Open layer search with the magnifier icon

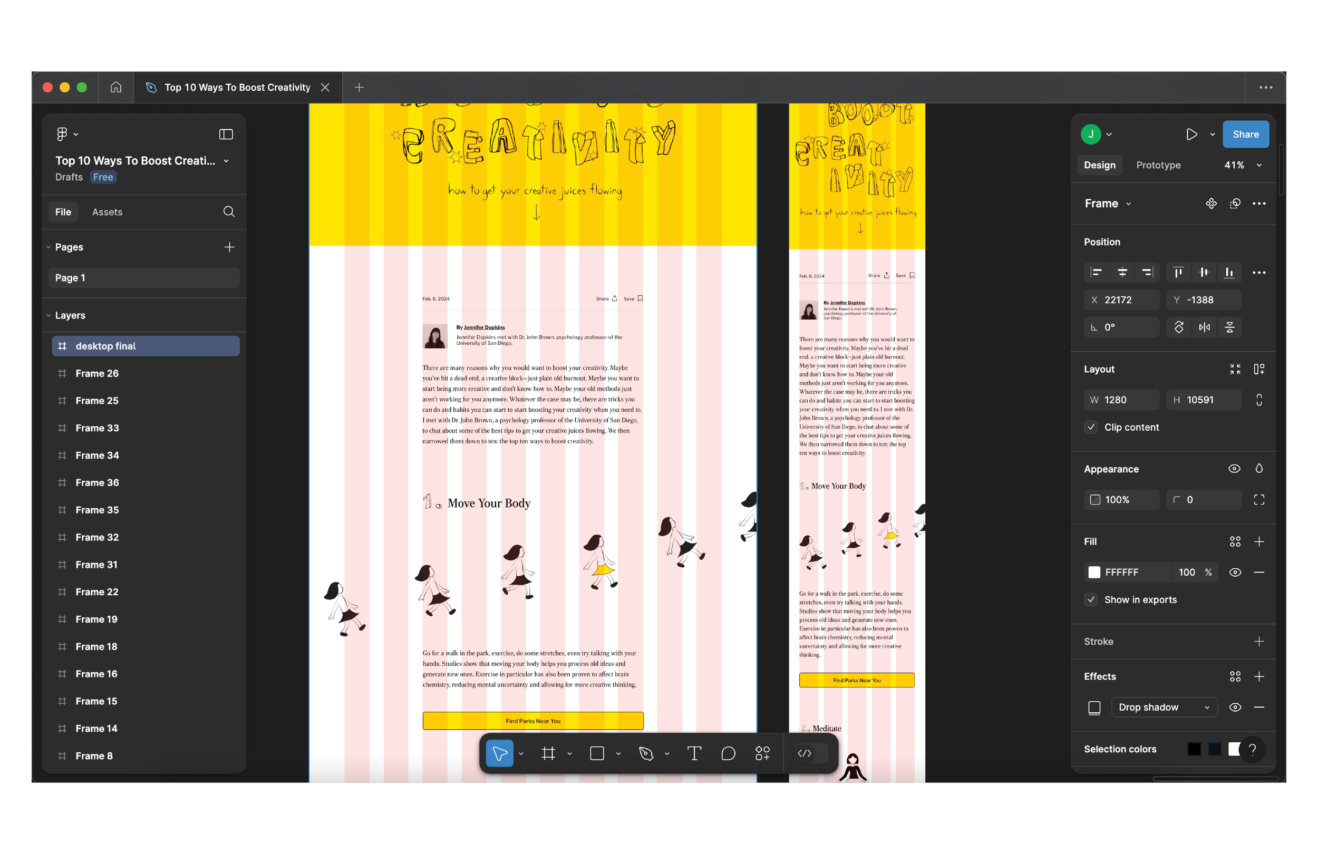[228, 211]
